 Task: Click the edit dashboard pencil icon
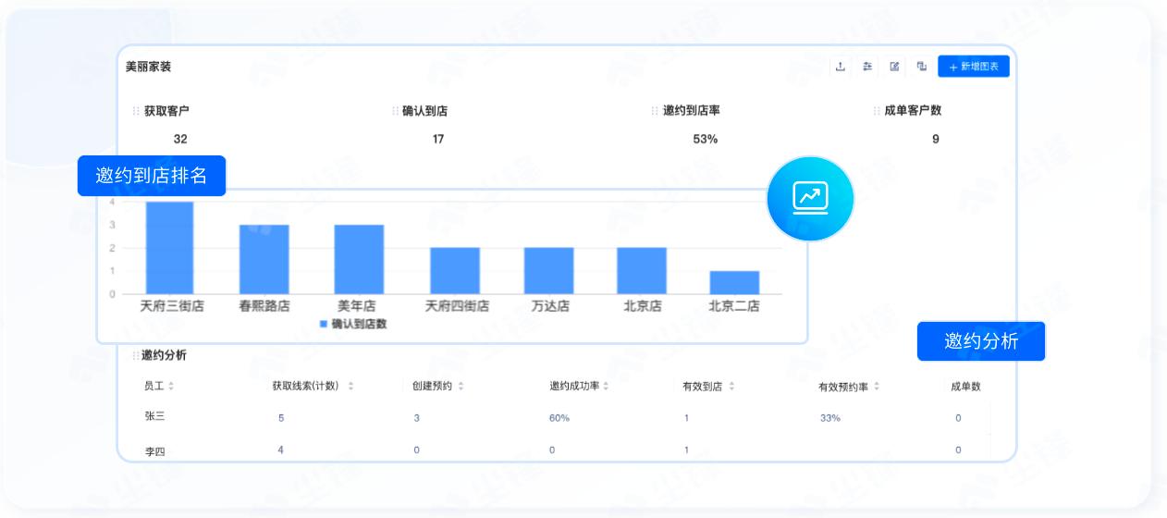point(894,67)
